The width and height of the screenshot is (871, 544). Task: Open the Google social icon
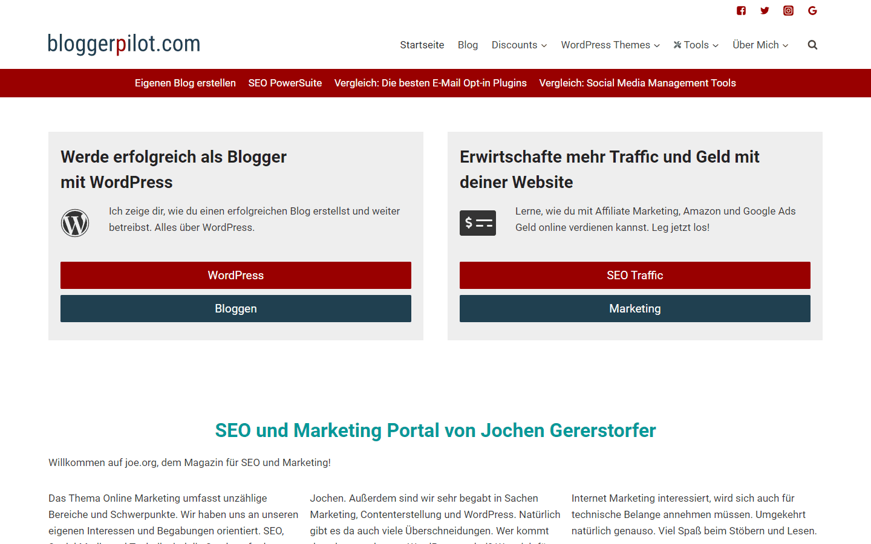tap(812, 10)
